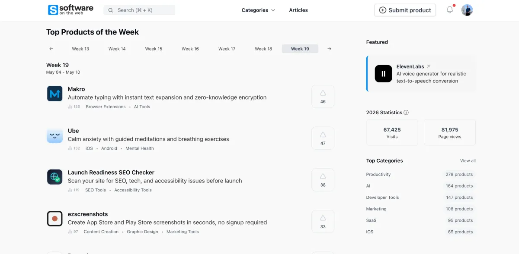This screenshot has width=519, height=254.
Task: Open the Accessibility Tools tag
Action: pos(133,190)
